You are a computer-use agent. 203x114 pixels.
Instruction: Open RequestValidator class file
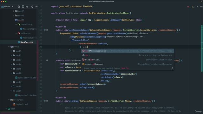pyautogui.click(x=28, y=38)
